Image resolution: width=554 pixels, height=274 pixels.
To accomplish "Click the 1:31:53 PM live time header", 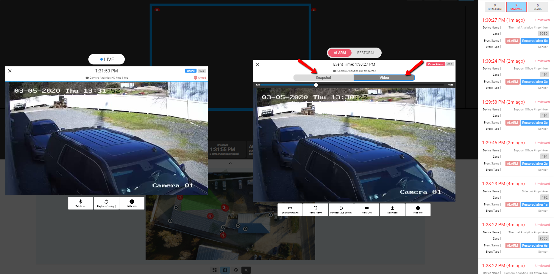I will (x=107, y=71).
